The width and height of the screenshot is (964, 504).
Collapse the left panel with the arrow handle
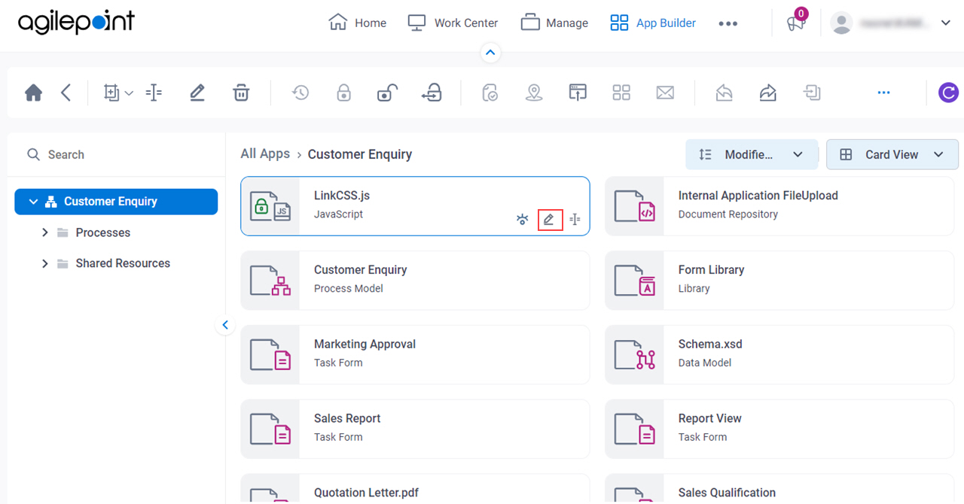[225, 326]
